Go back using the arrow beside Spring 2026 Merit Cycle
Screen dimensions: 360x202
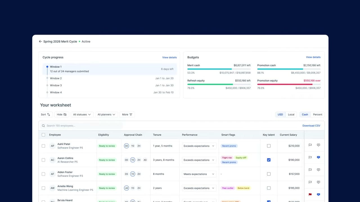(40, 42)
